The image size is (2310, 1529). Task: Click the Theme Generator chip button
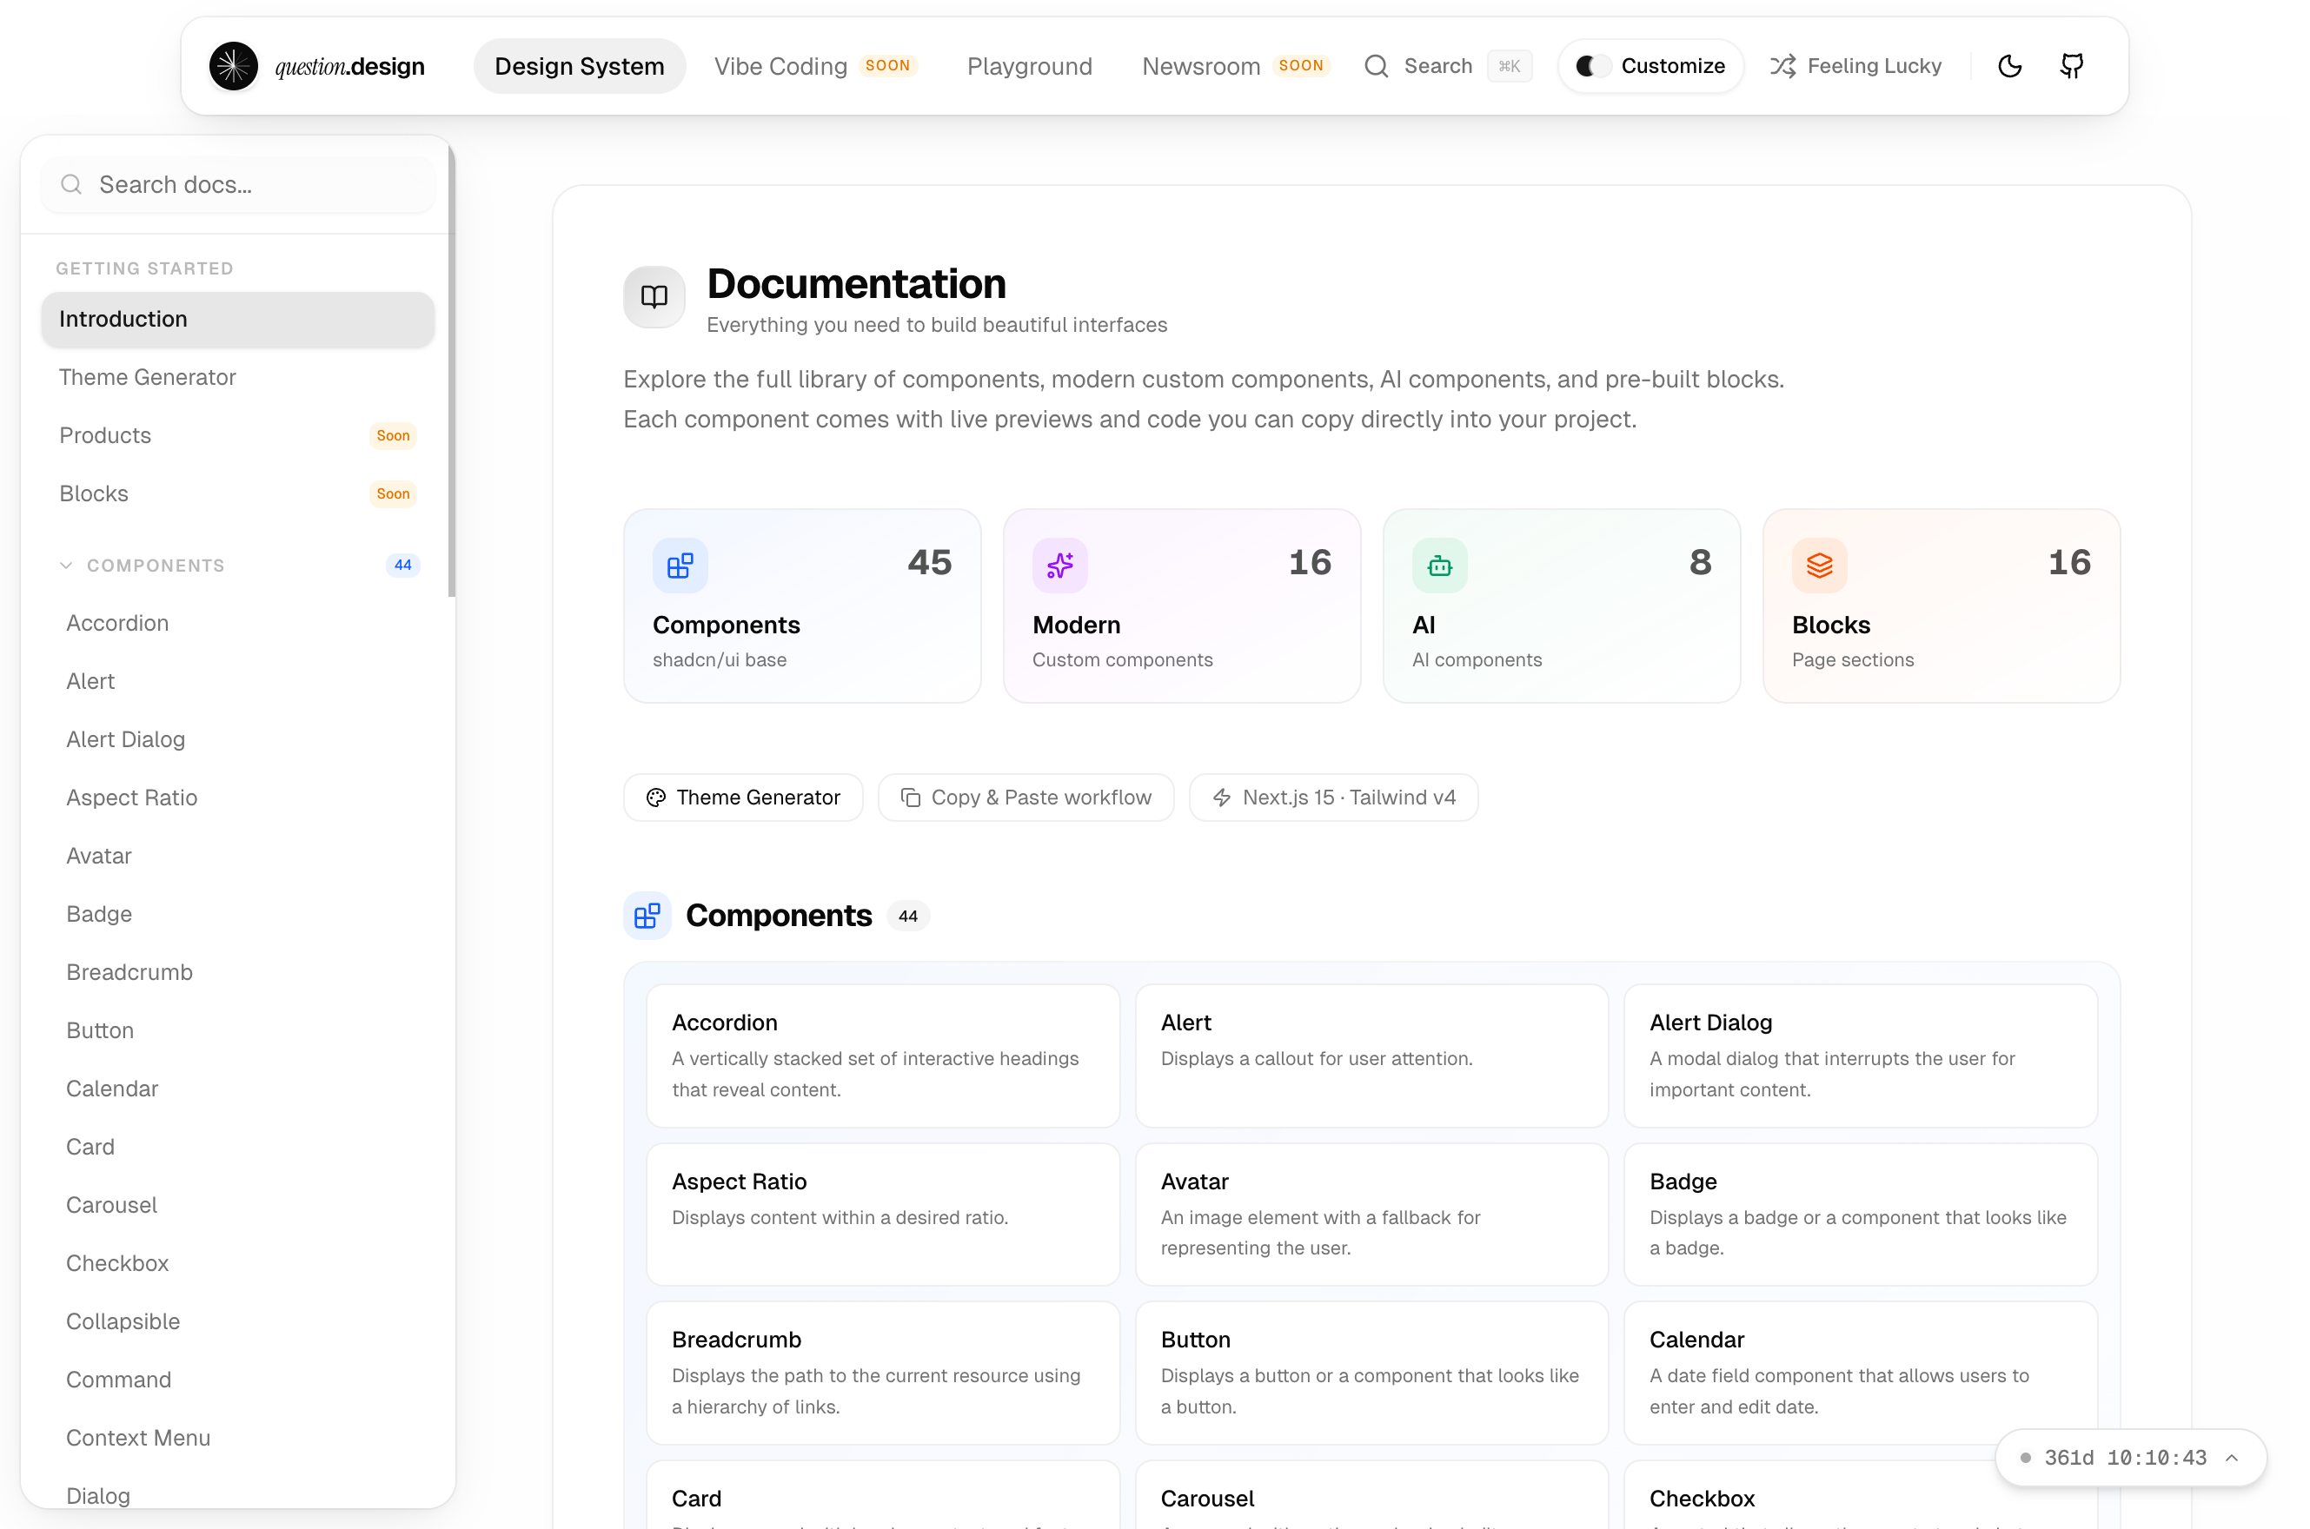[743, 798]
